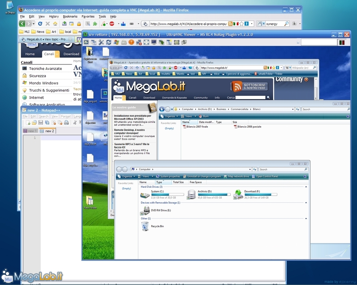Collapse the Hard Disk Drives group
The height and width of the screenshot is (285, 357).
point(306,187)
